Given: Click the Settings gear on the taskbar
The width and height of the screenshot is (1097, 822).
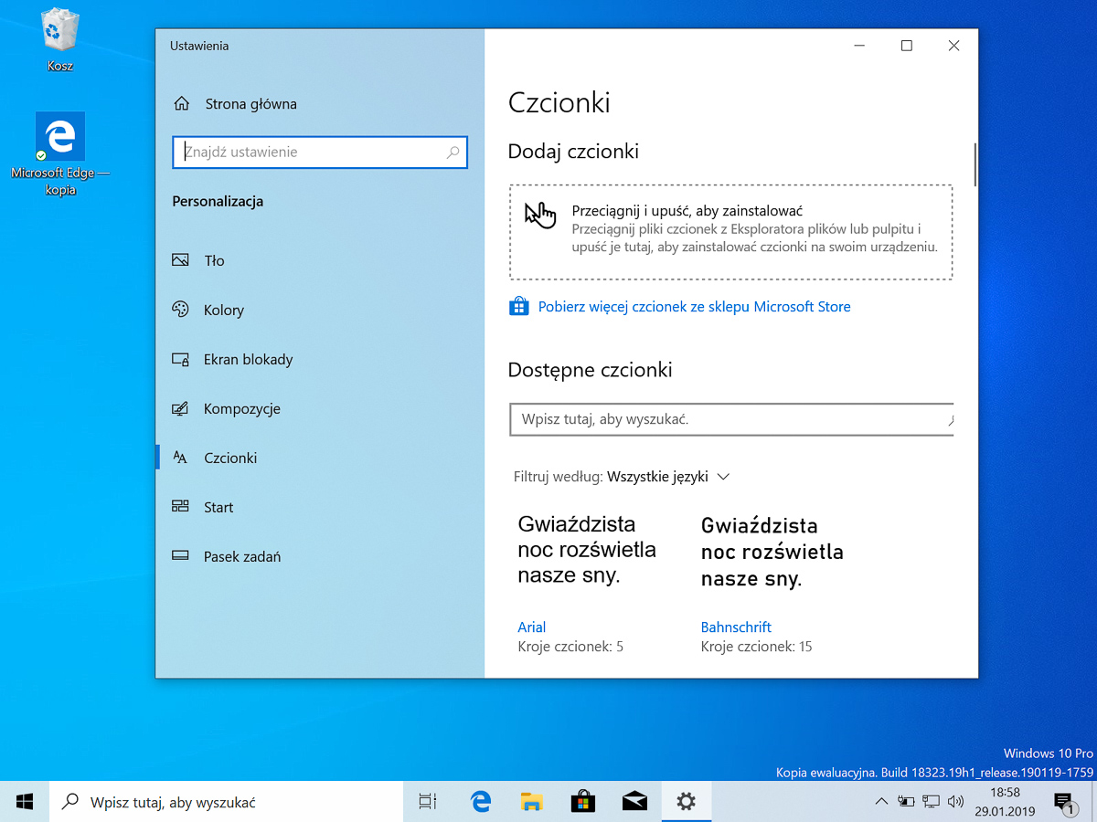Looking at the screenshot, I should click(x=686, y=802).
